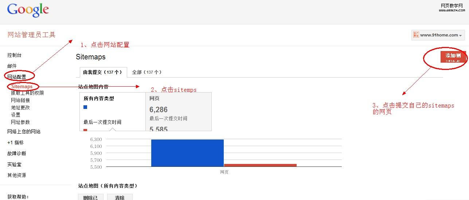The height and width of the screenshot is (200, 469).
Task: Collapse the 网站配置 sidebar section
Action: pyautogui.click(x=17, y=77)
